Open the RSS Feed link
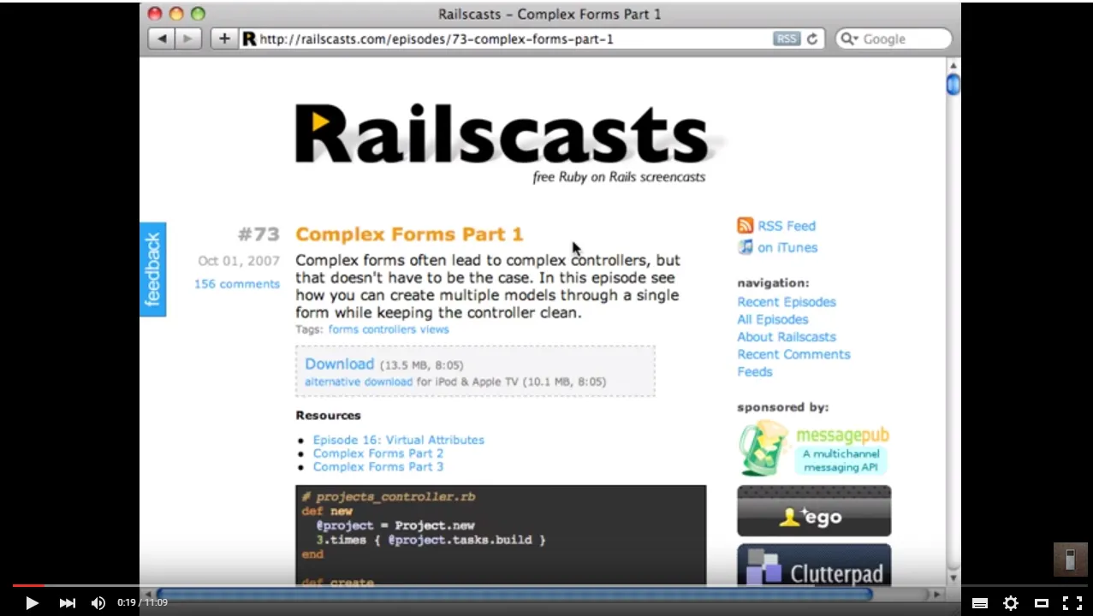This screenshot has width=1093, height=616. [787, 226]
